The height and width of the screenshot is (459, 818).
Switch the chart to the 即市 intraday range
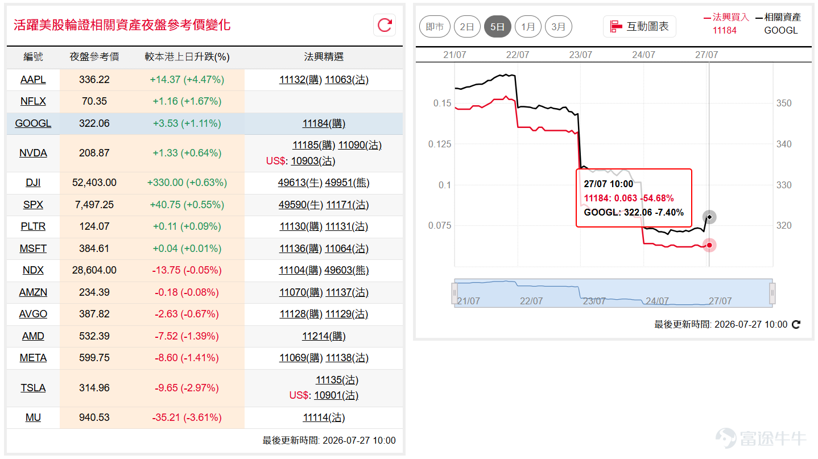click(435, 27)
